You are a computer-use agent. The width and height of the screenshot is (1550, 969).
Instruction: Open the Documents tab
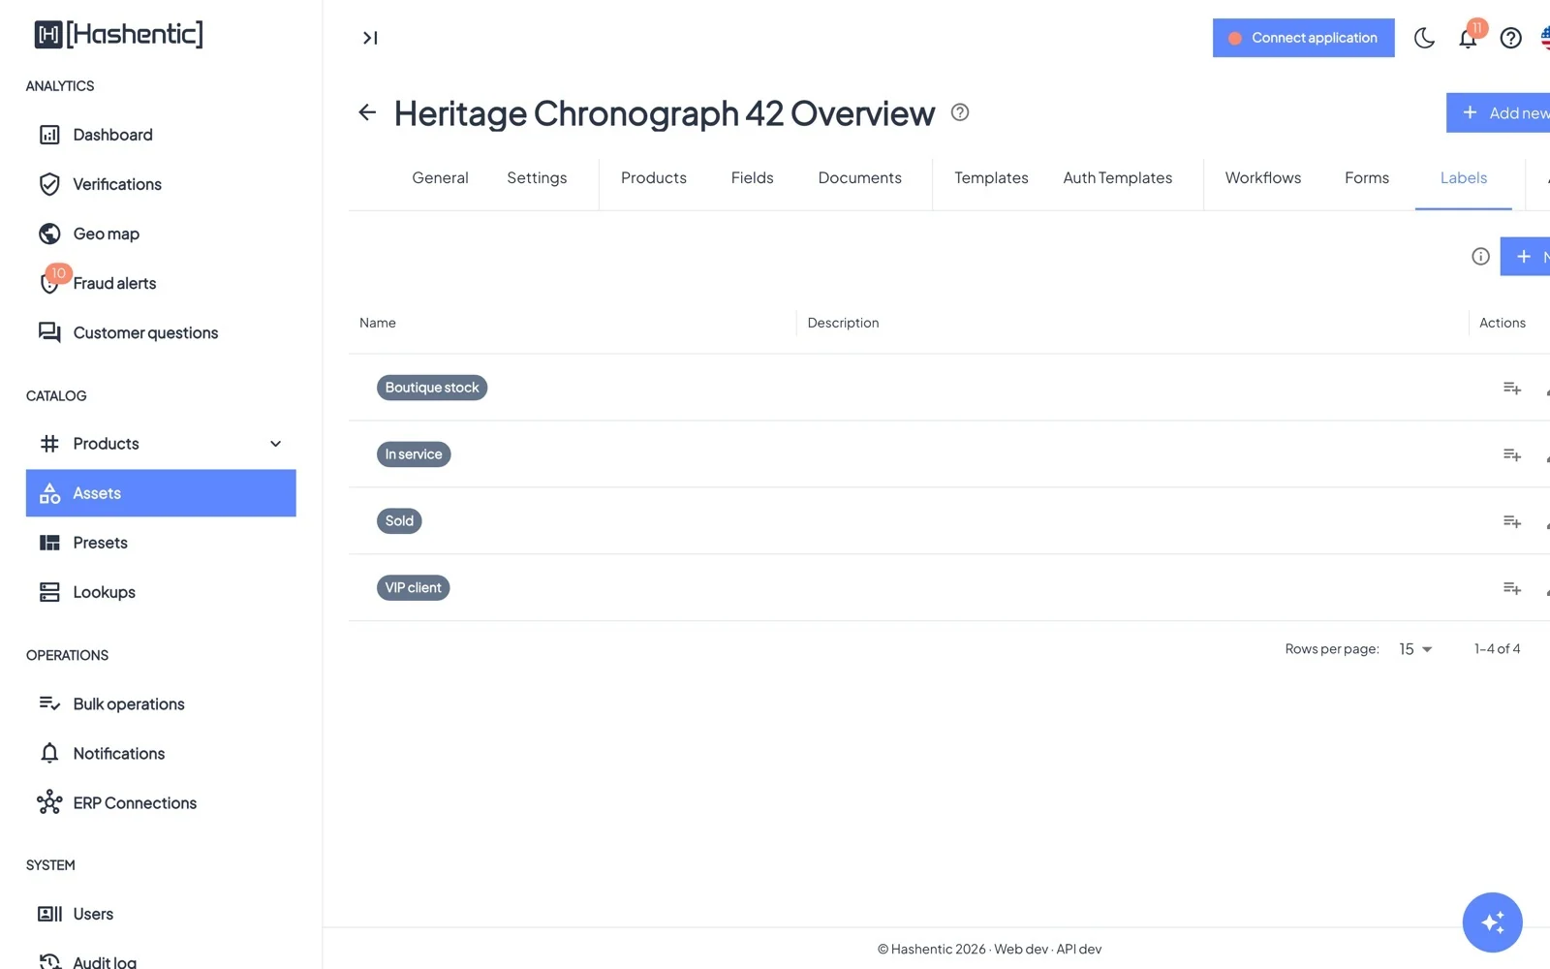[x=859, y=178]
